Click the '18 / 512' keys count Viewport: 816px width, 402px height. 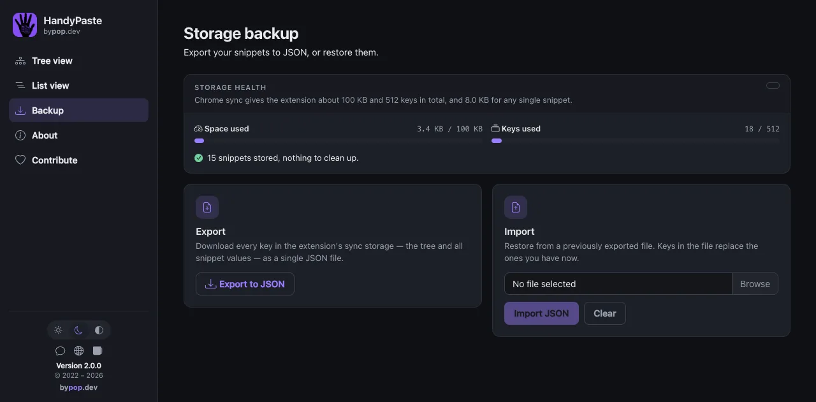coord(762,129)
